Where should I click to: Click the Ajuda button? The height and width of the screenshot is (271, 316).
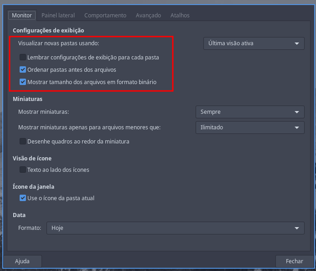22,261
